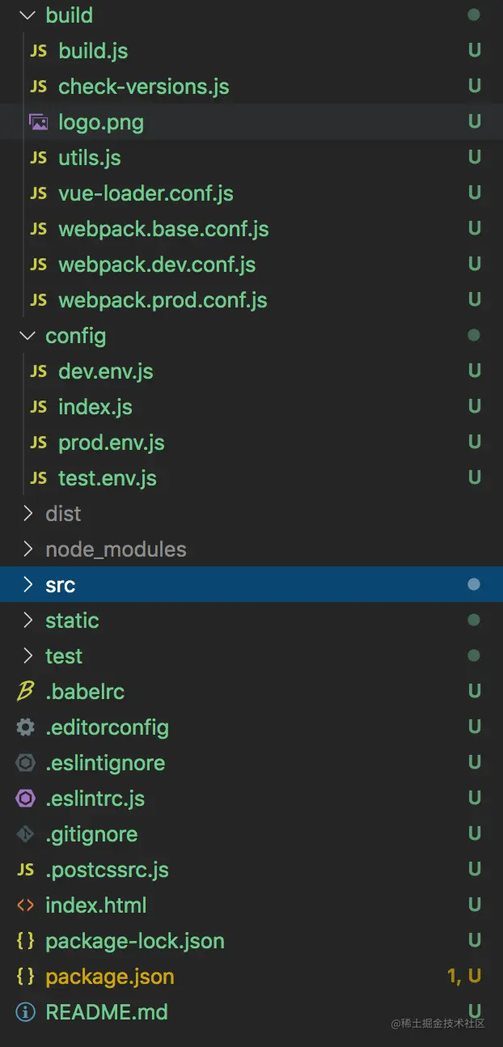The height and width of the screenshot is (1047, 503).
Task: Open the package-lock.json file
Action: 134,941
